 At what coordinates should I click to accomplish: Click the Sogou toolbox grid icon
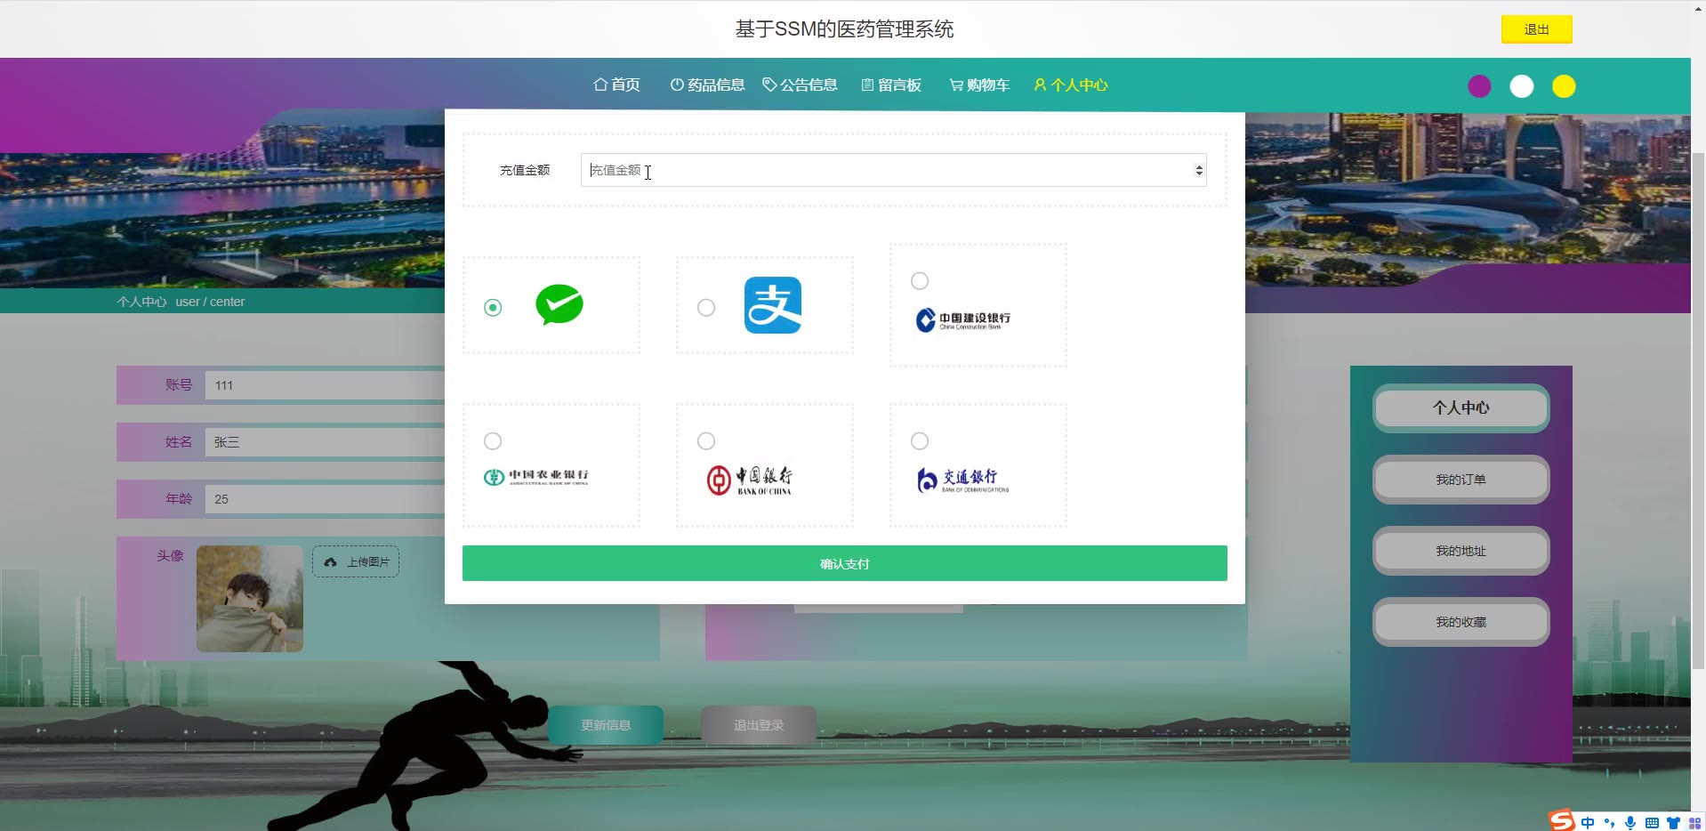tap(1694, 823)
